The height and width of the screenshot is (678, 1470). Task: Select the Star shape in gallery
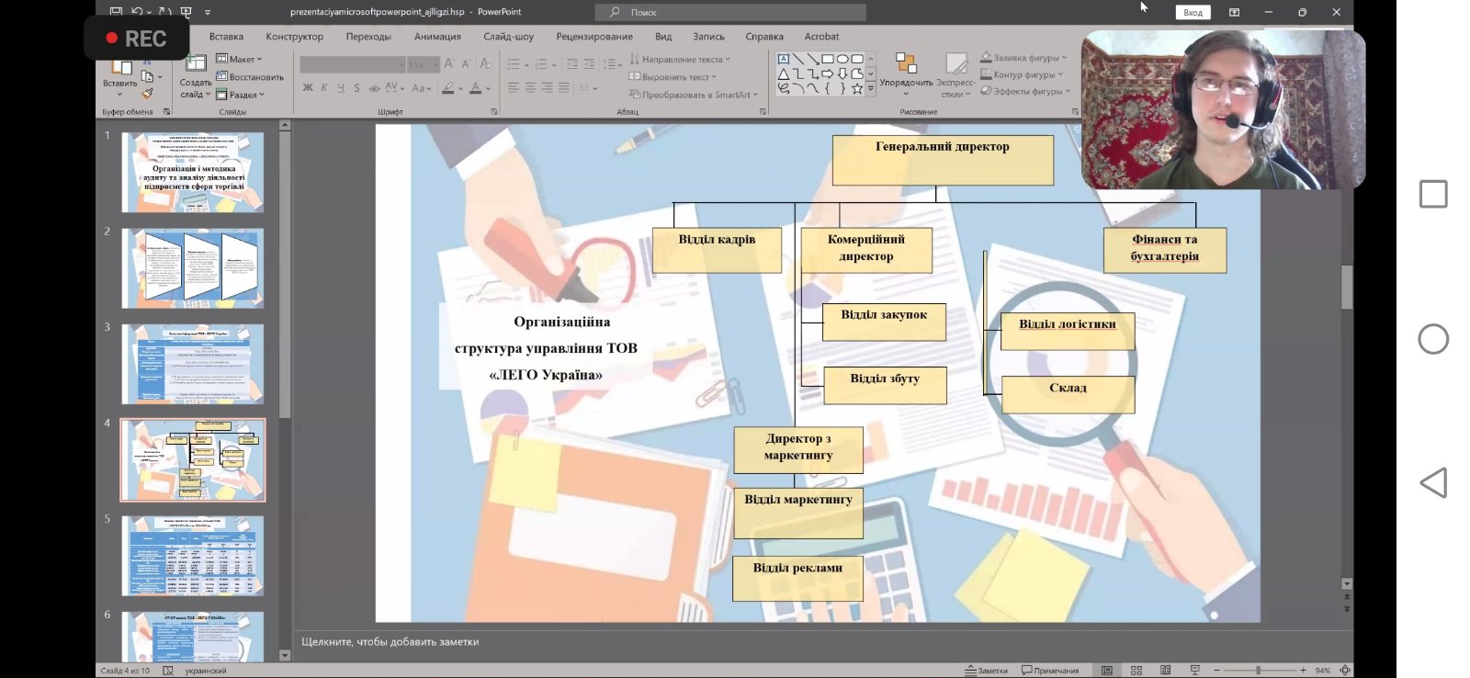click(857, 88)
